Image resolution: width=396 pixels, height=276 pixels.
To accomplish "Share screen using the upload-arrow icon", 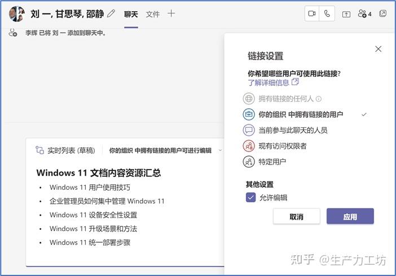I will click(x=346, y=14).
